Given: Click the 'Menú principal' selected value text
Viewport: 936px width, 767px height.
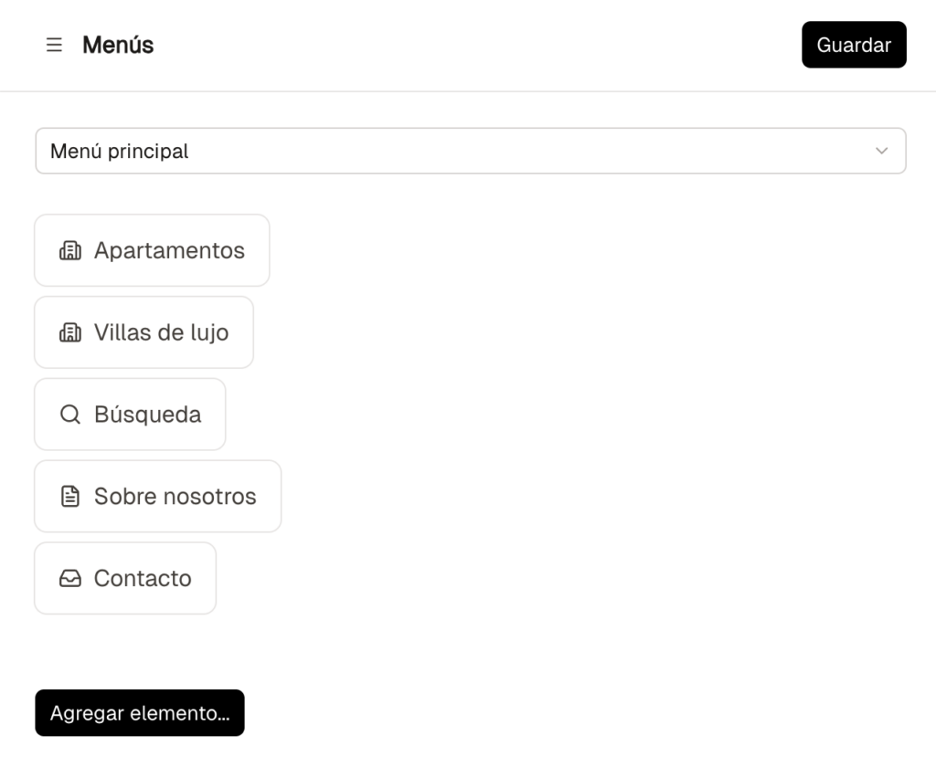Looking at the screenshot, I should pyautogui.click(x=120, y=151).
